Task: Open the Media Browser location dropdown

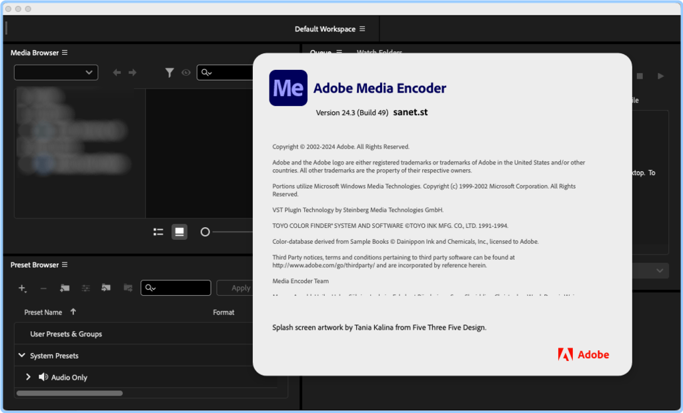Action: [x=56, y=73]
